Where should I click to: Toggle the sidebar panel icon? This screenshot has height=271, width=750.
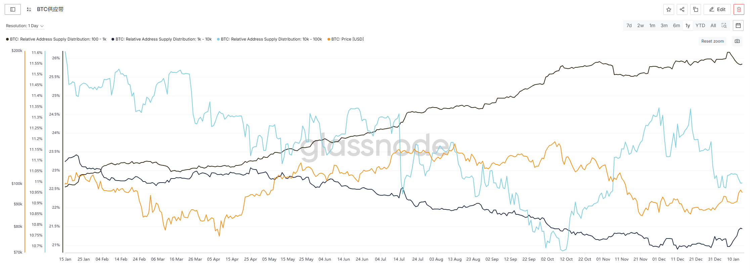tap(13, 9)
